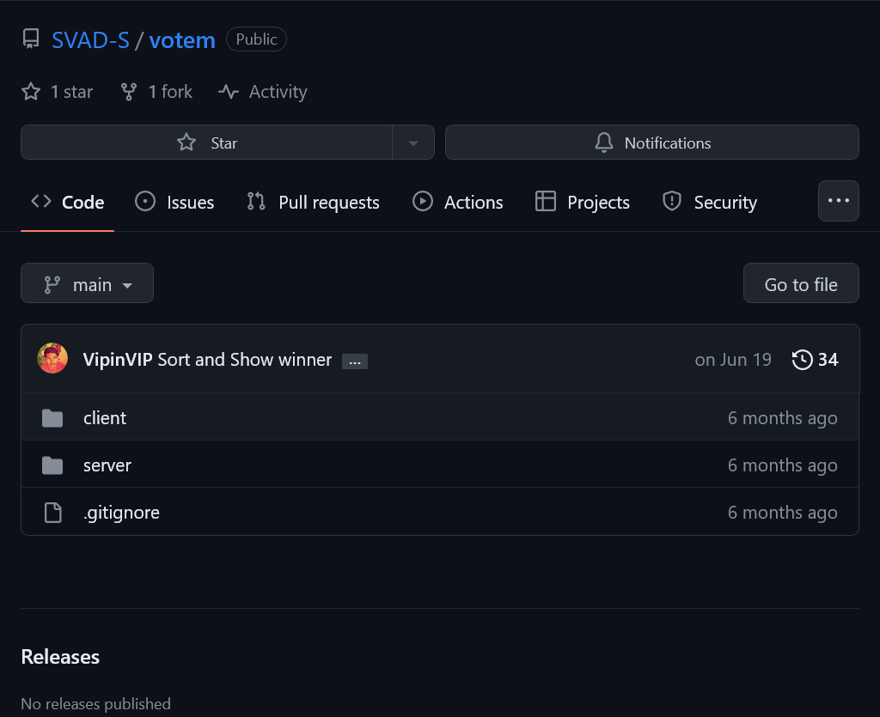Open the votem repository link

182,40
